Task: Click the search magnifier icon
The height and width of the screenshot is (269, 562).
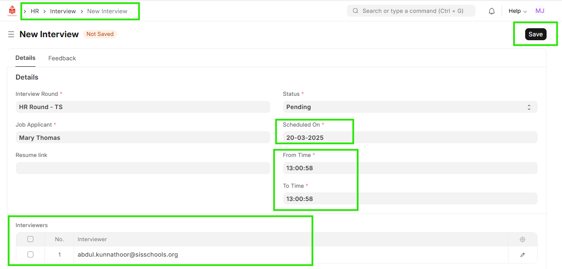Action: (x=356, y=11)
